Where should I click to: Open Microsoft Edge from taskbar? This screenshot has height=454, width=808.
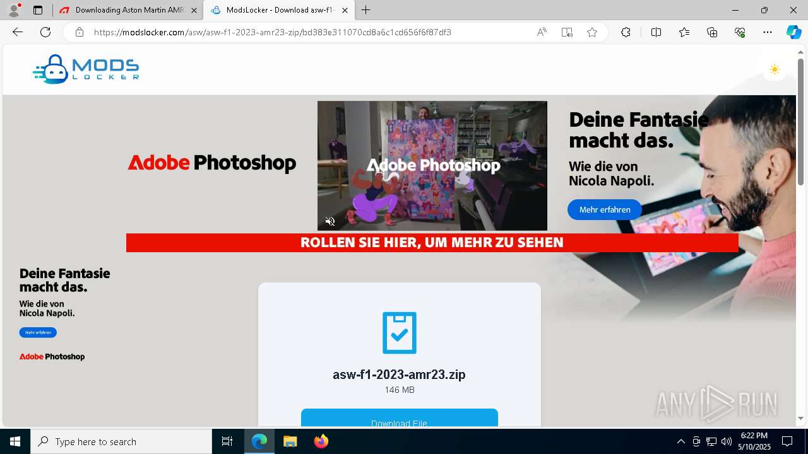[259, 441]
